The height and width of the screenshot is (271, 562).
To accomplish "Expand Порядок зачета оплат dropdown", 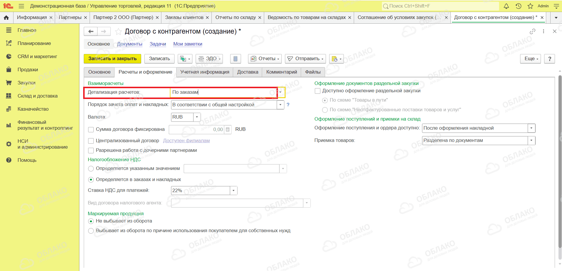I will [x=281, y=105].
